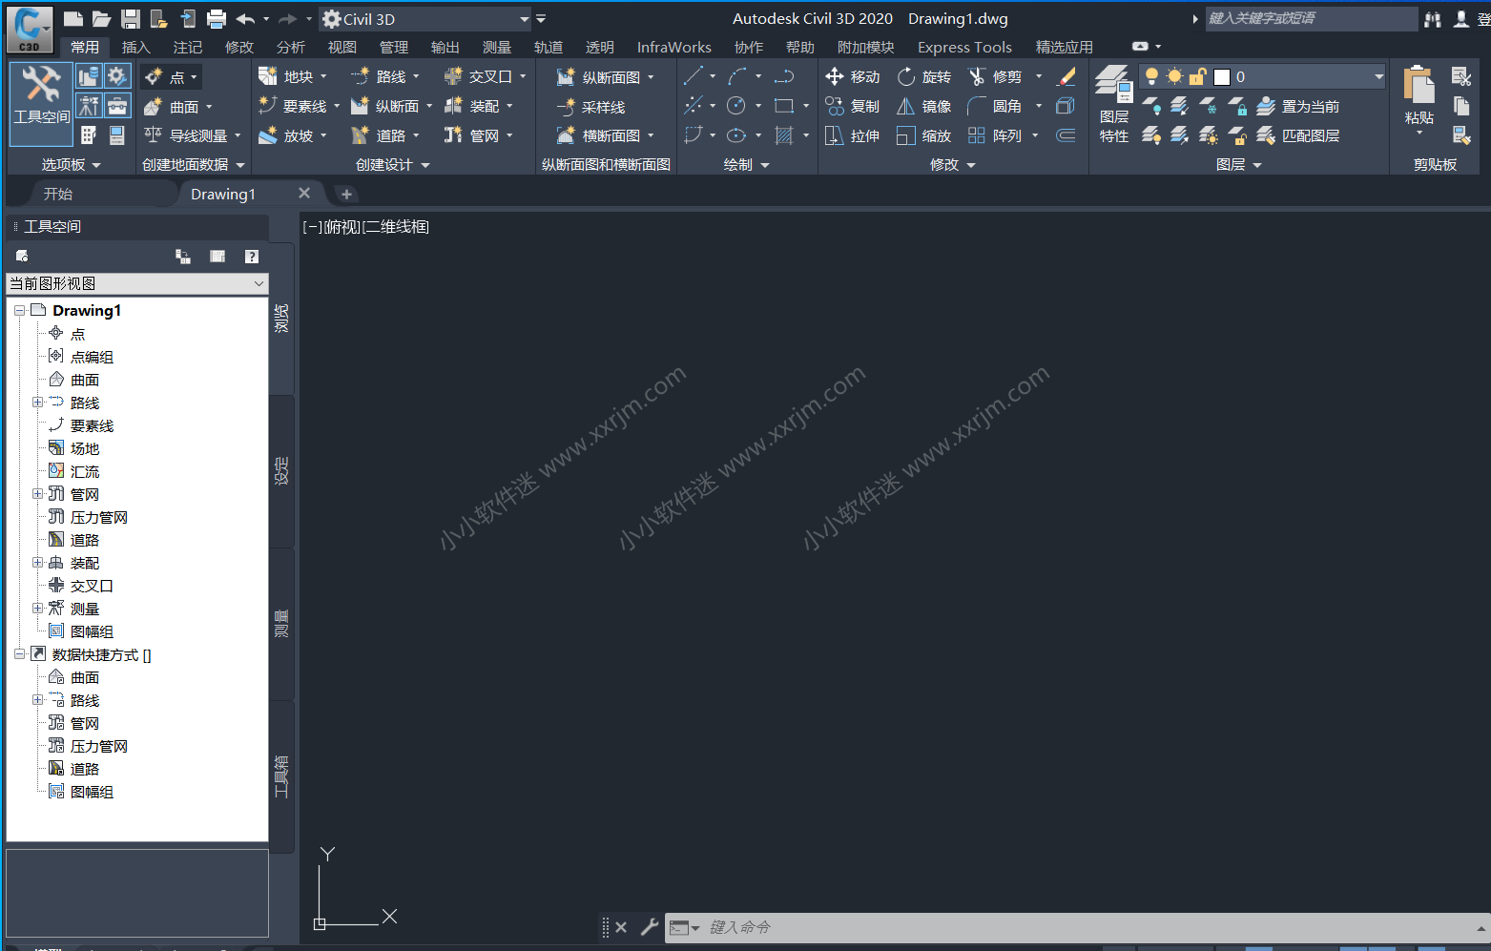Screen dimensions: 1491x951
Task: Click the 纵断面图 Profile View button
Action: click(606, 77)
